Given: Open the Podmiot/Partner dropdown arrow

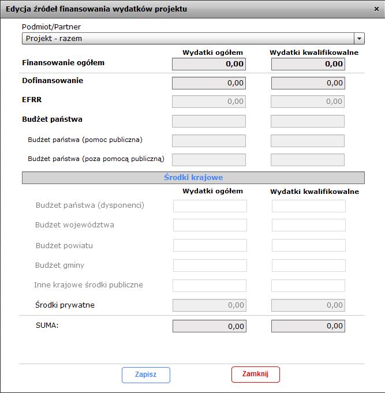Looking at the screenshot, I should [x=359, y=39].
